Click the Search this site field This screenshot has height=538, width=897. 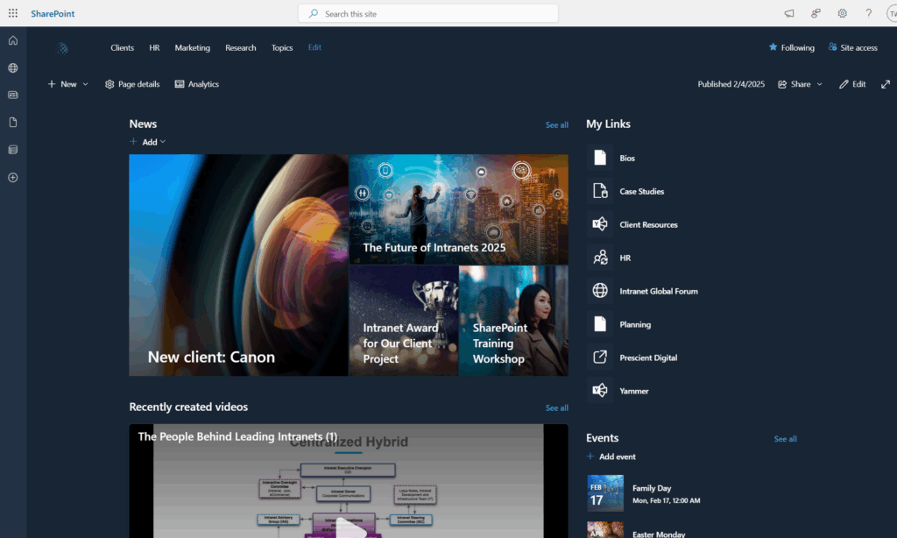point(427,13)
